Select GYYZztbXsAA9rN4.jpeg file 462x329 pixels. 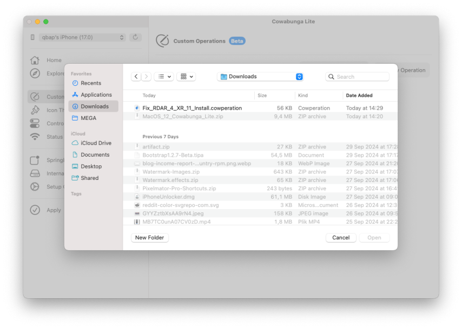click(260, 213)
